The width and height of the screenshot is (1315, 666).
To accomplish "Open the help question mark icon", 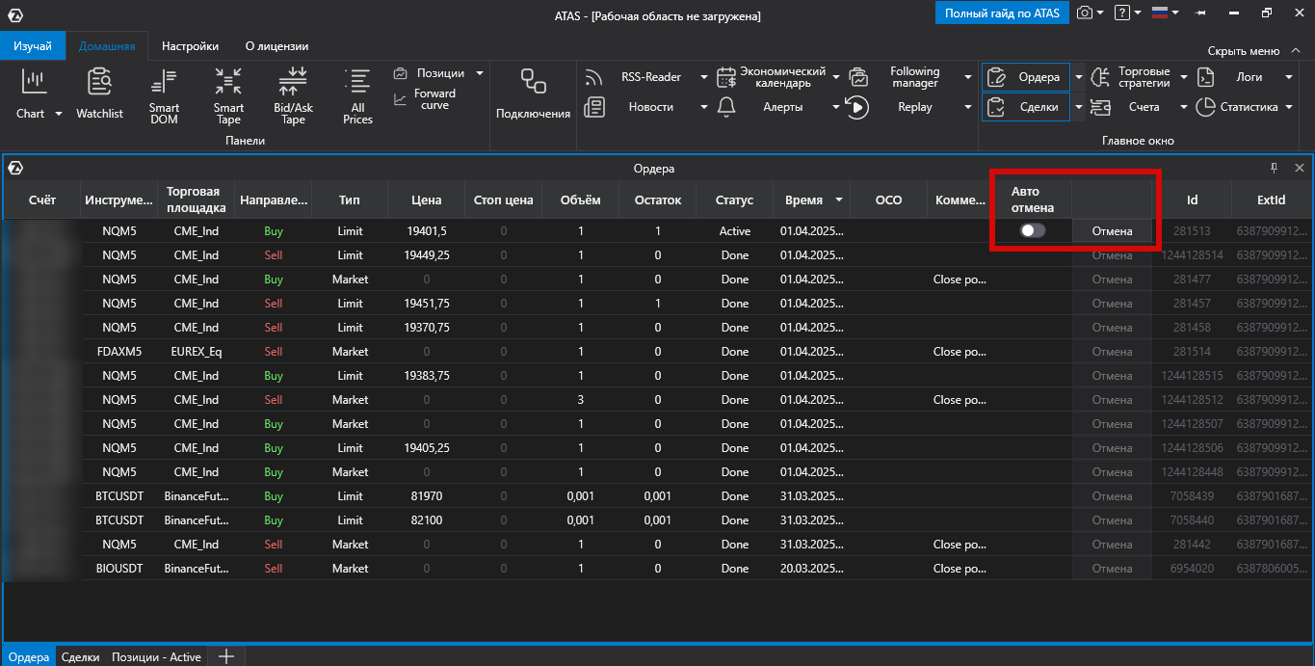I will [1121, 13].
